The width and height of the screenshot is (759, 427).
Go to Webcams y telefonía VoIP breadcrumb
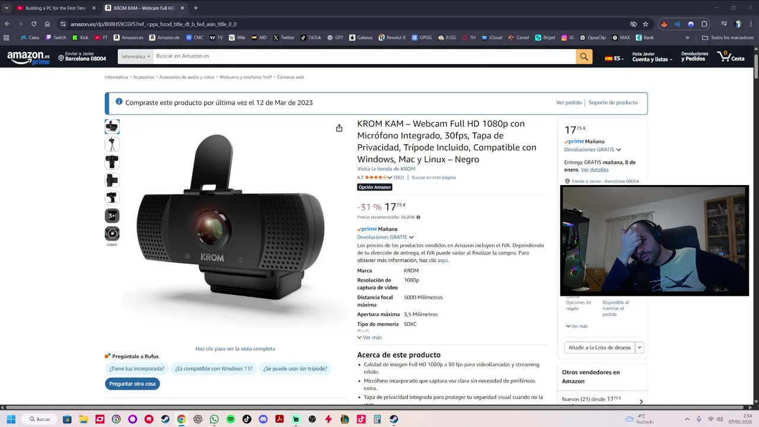[245, 77]
